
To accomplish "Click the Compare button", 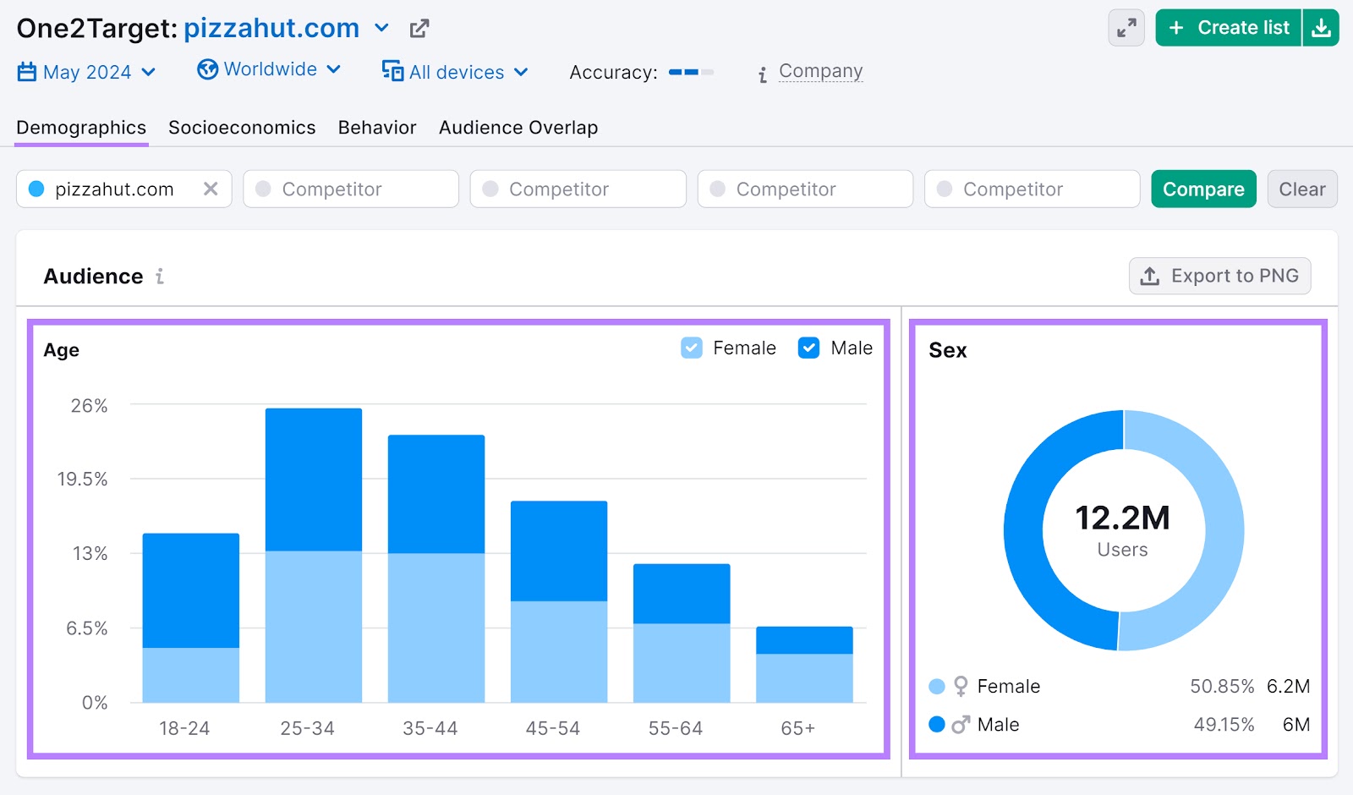I will coord(1203,189).
